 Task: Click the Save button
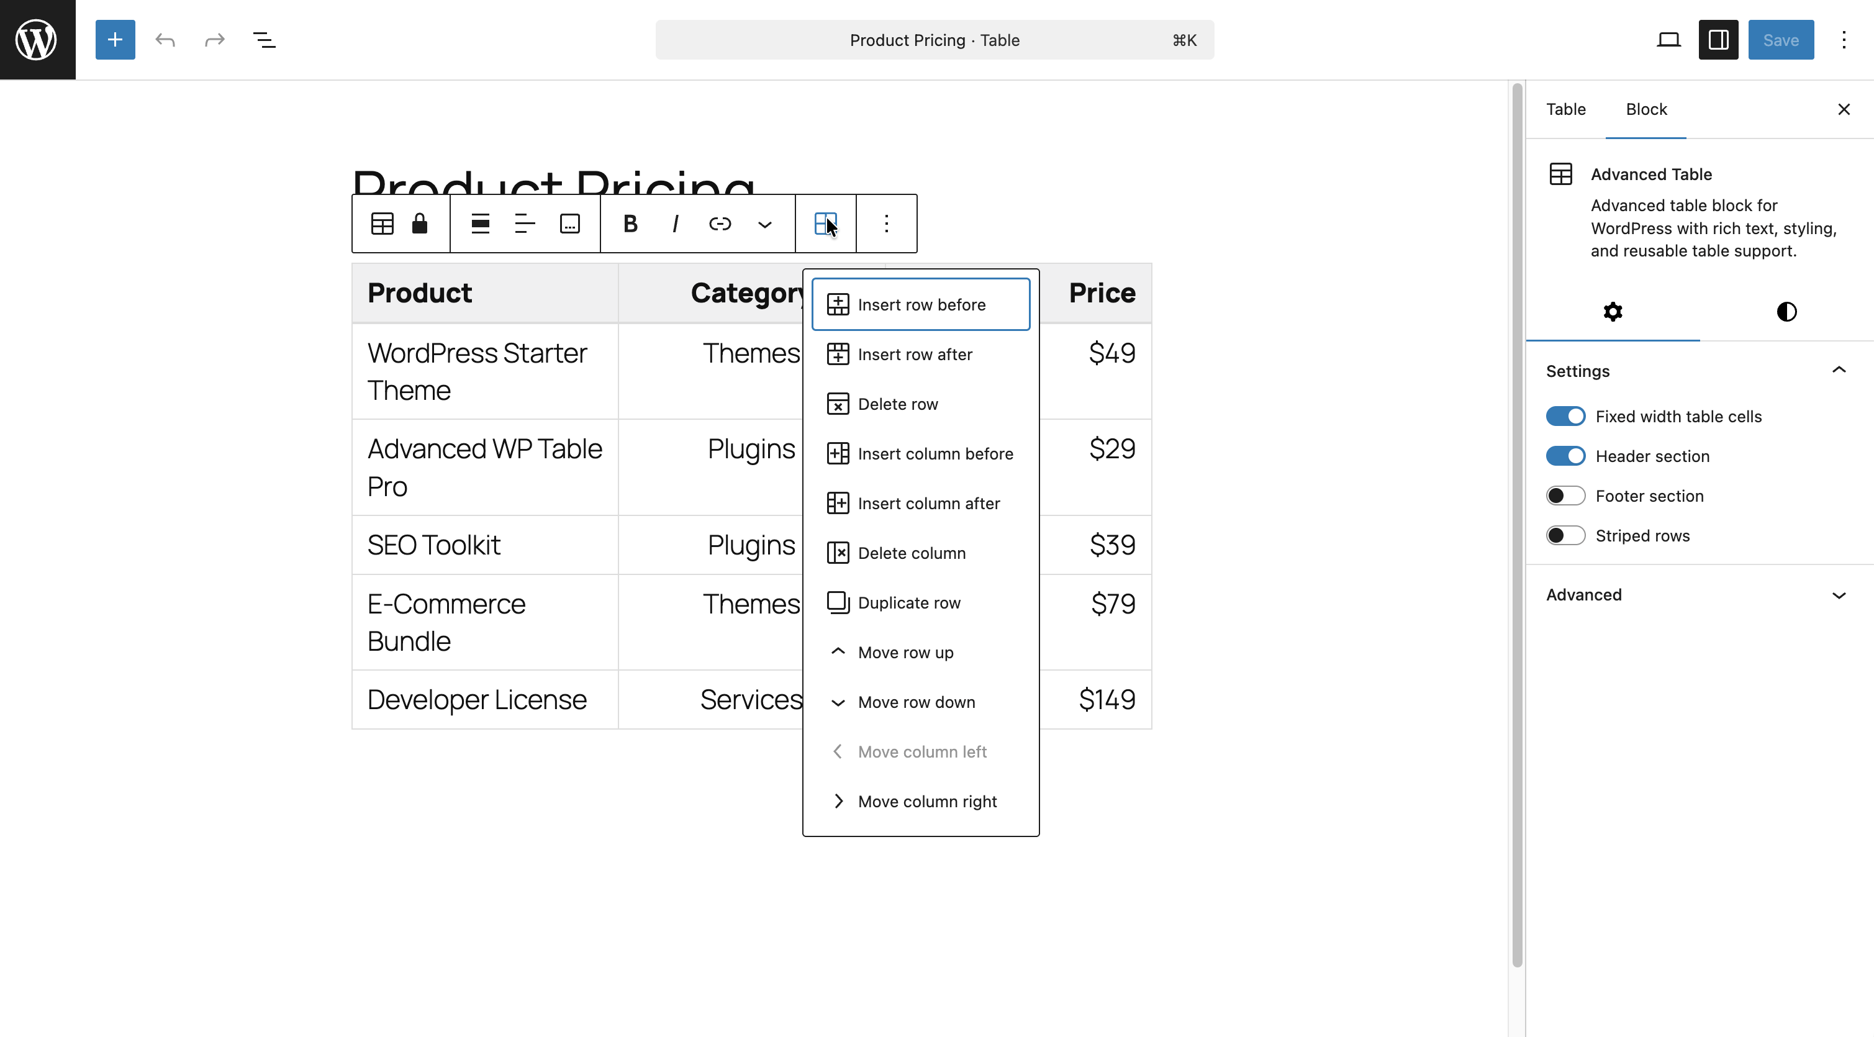click(x=1781, y=39)
